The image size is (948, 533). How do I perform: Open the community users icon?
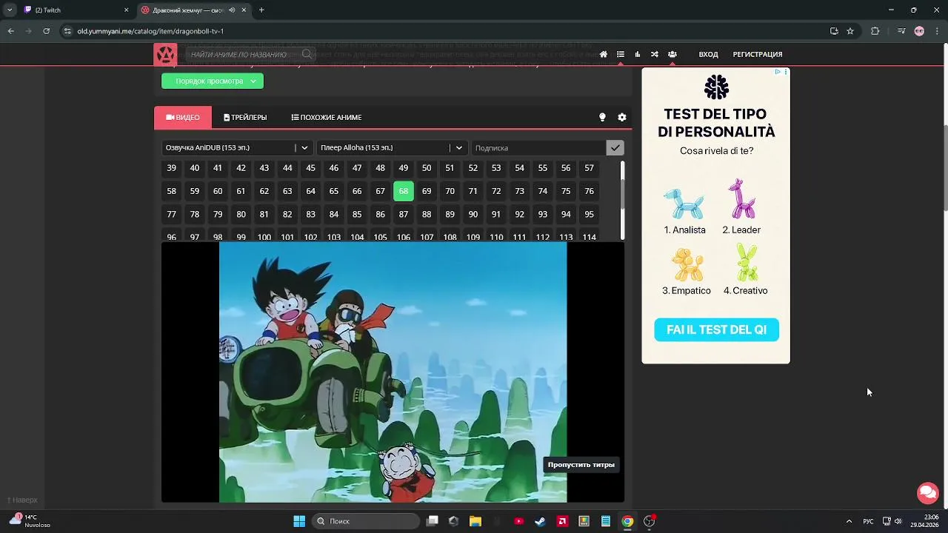click(672, 54)
